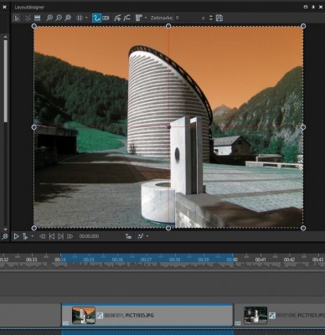Click the Layoutdesigner panel window-mode icon
The height and width of the screenshot is (335, 325).
click(306, 7)
